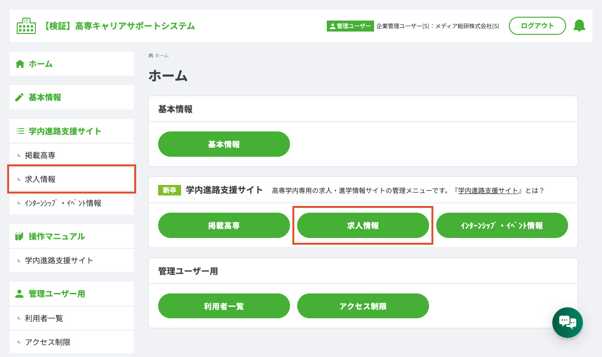Viewport: 602px width, 357px height.
Task: Click the book icon beside 操作マニュアル
Action: (x=20, y=236)
